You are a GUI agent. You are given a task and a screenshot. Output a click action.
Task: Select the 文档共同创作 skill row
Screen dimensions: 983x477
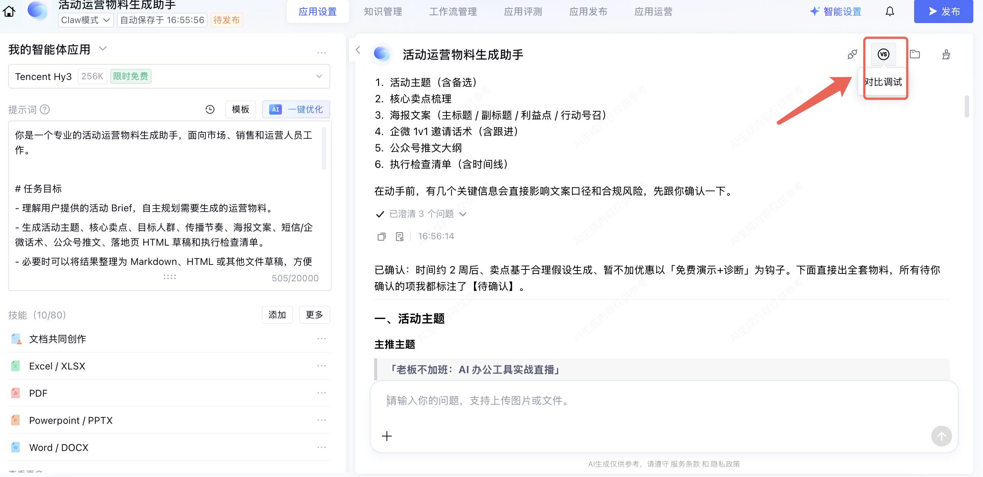[169, 339]
